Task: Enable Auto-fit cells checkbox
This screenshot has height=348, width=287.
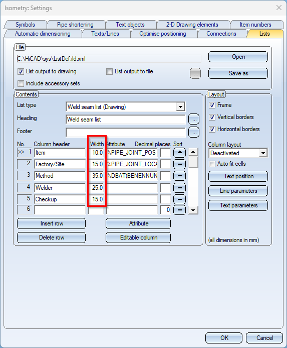Action: (x=212, y=164)
